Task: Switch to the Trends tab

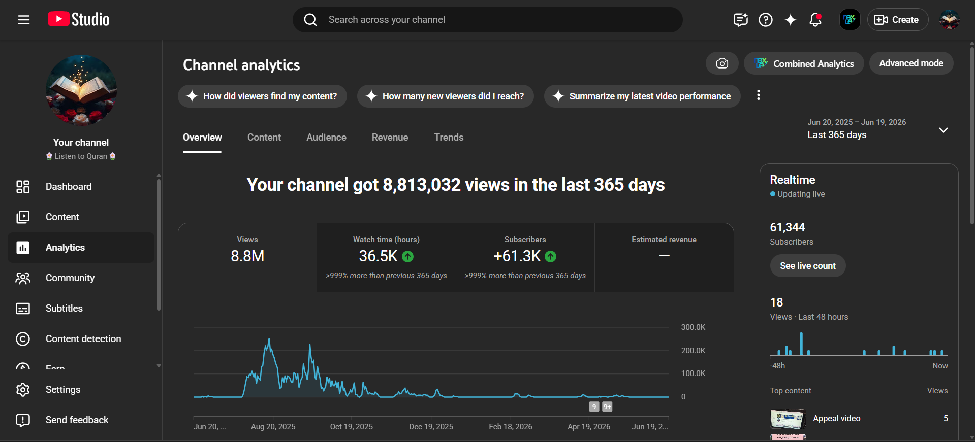Action: [449, 138]
